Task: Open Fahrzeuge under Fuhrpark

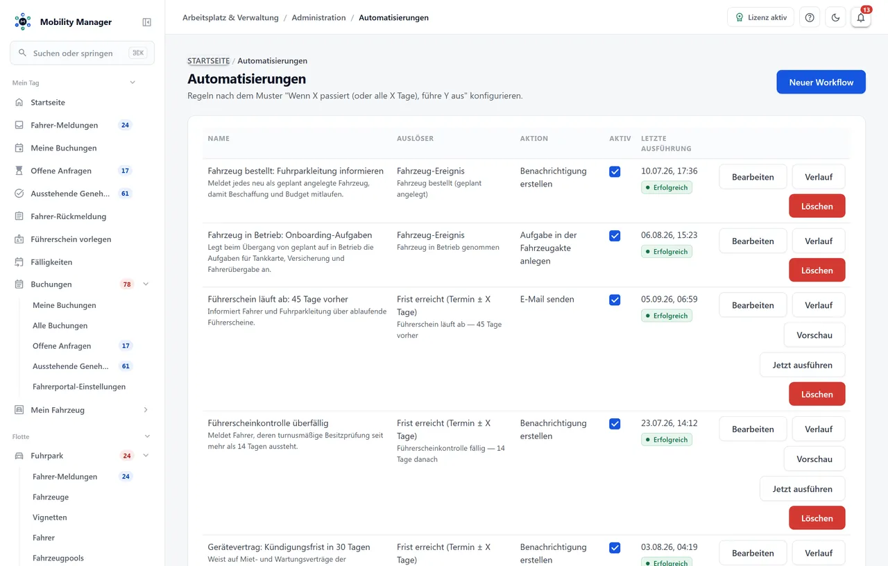Action: pyautogui.click(x=51, y=497)
